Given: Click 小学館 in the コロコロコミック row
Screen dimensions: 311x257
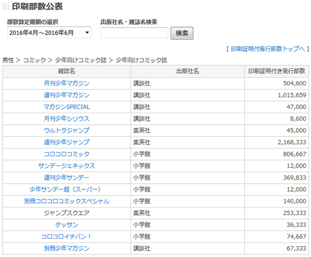Looking at the screenshot, I should click(142, 154).
